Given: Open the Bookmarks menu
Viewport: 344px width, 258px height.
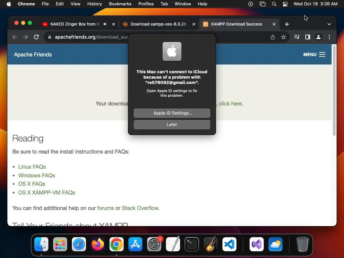Looking at the screenshot, I should click(120, 4).
